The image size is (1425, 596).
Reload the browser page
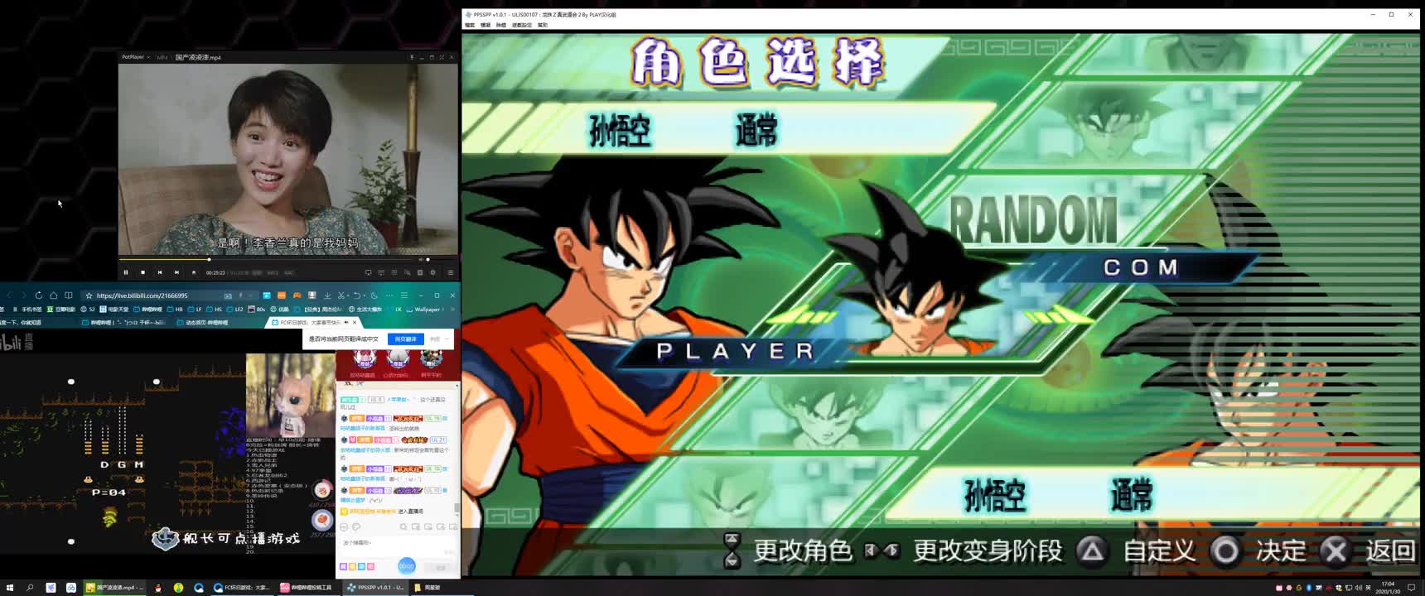(x=38, y=296)
